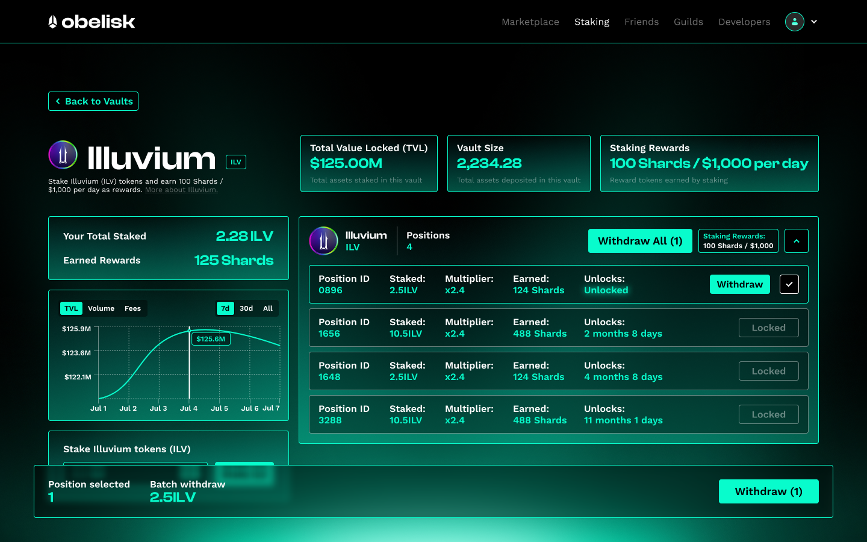Click the Staking Rewards badge in positions panel
Screen dimensions: 867x542
738,240
